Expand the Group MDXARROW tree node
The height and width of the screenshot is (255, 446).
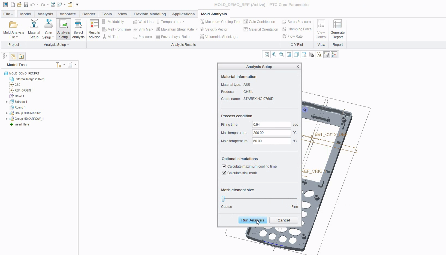pyautogui.click(x=7, y=113)
